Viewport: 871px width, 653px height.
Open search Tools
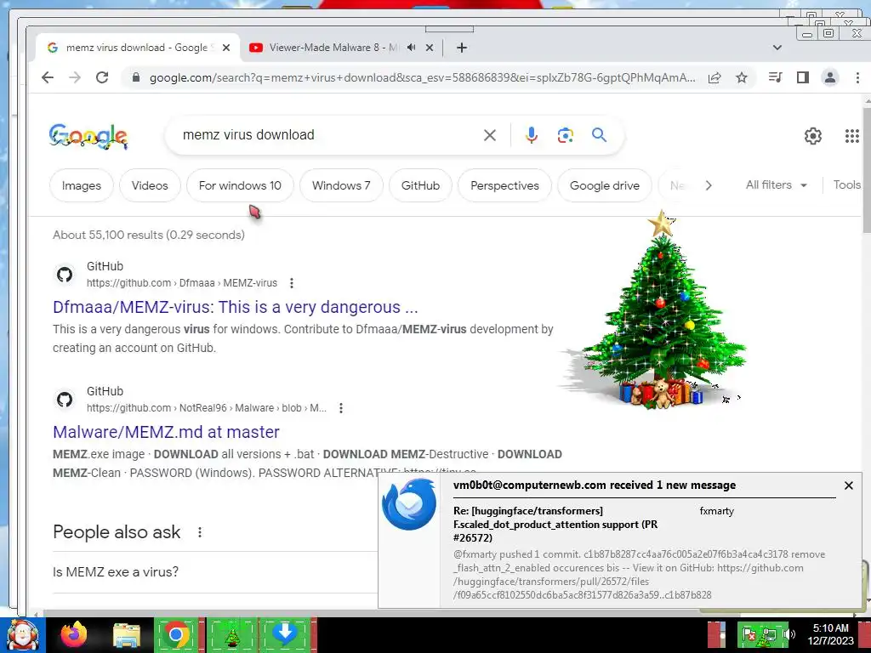coord(846,185)
